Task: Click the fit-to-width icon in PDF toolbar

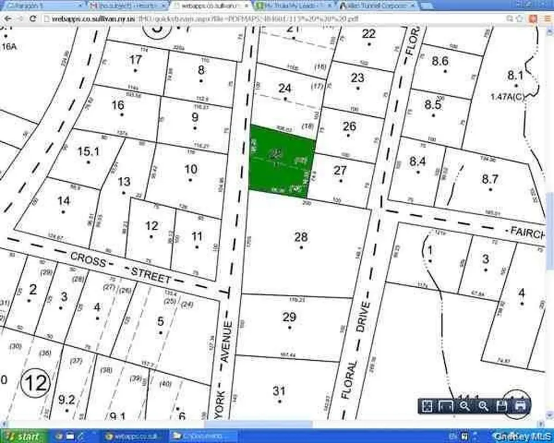Action: [x=446, y=406]
